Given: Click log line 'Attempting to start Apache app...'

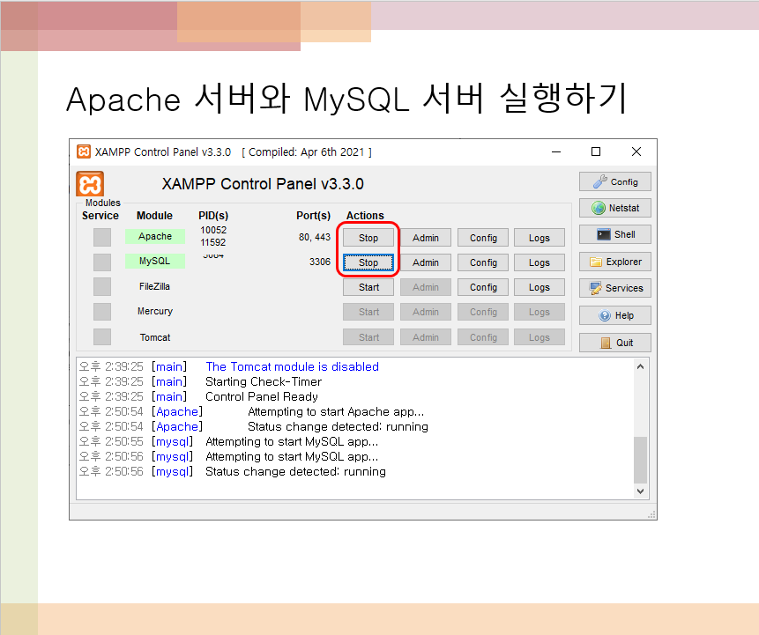Looking at the screenshot, I should pos(336,411).
